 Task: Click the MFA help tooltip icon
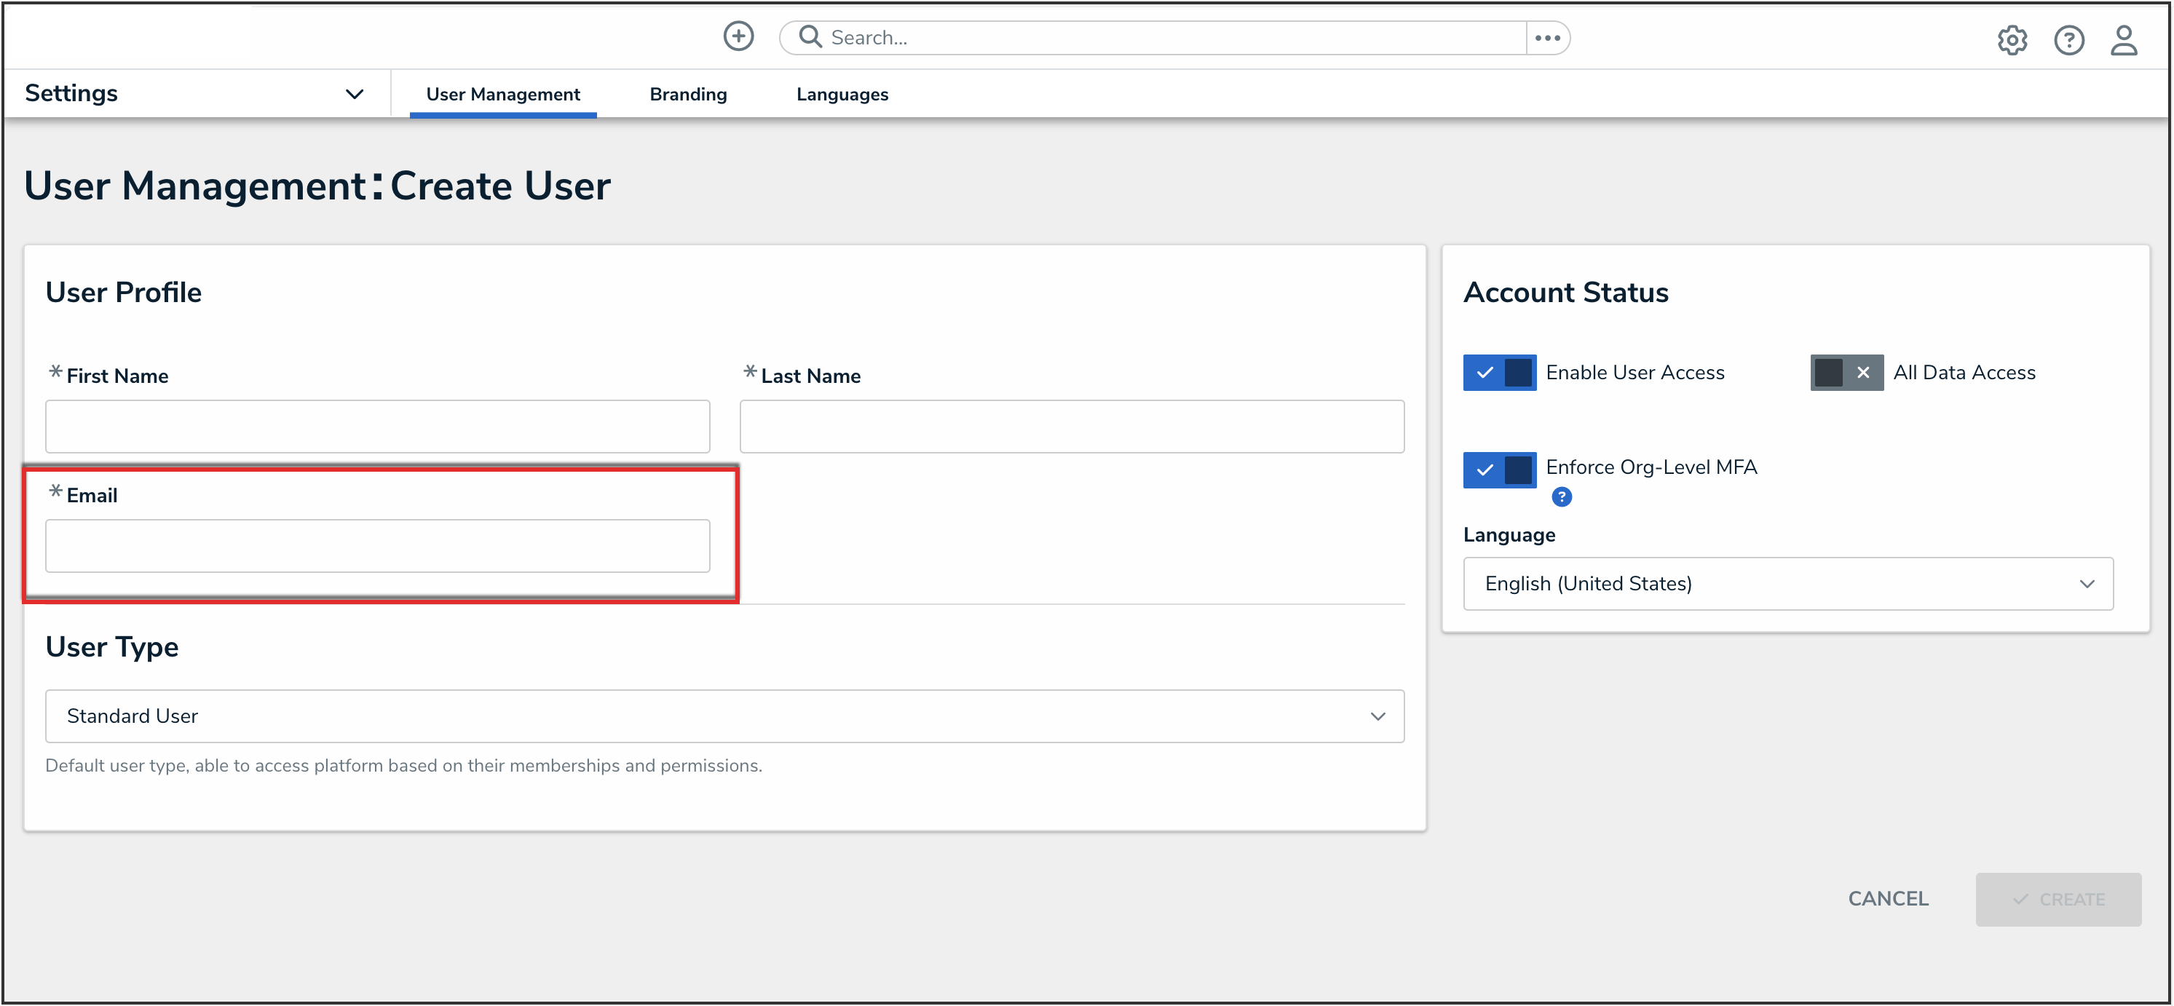(1561, 497)
